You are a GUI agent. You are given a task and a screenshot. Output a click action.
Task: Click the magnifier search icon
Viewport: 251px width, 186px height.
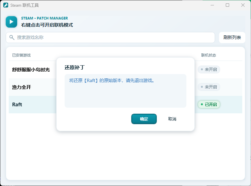point(12,37)
